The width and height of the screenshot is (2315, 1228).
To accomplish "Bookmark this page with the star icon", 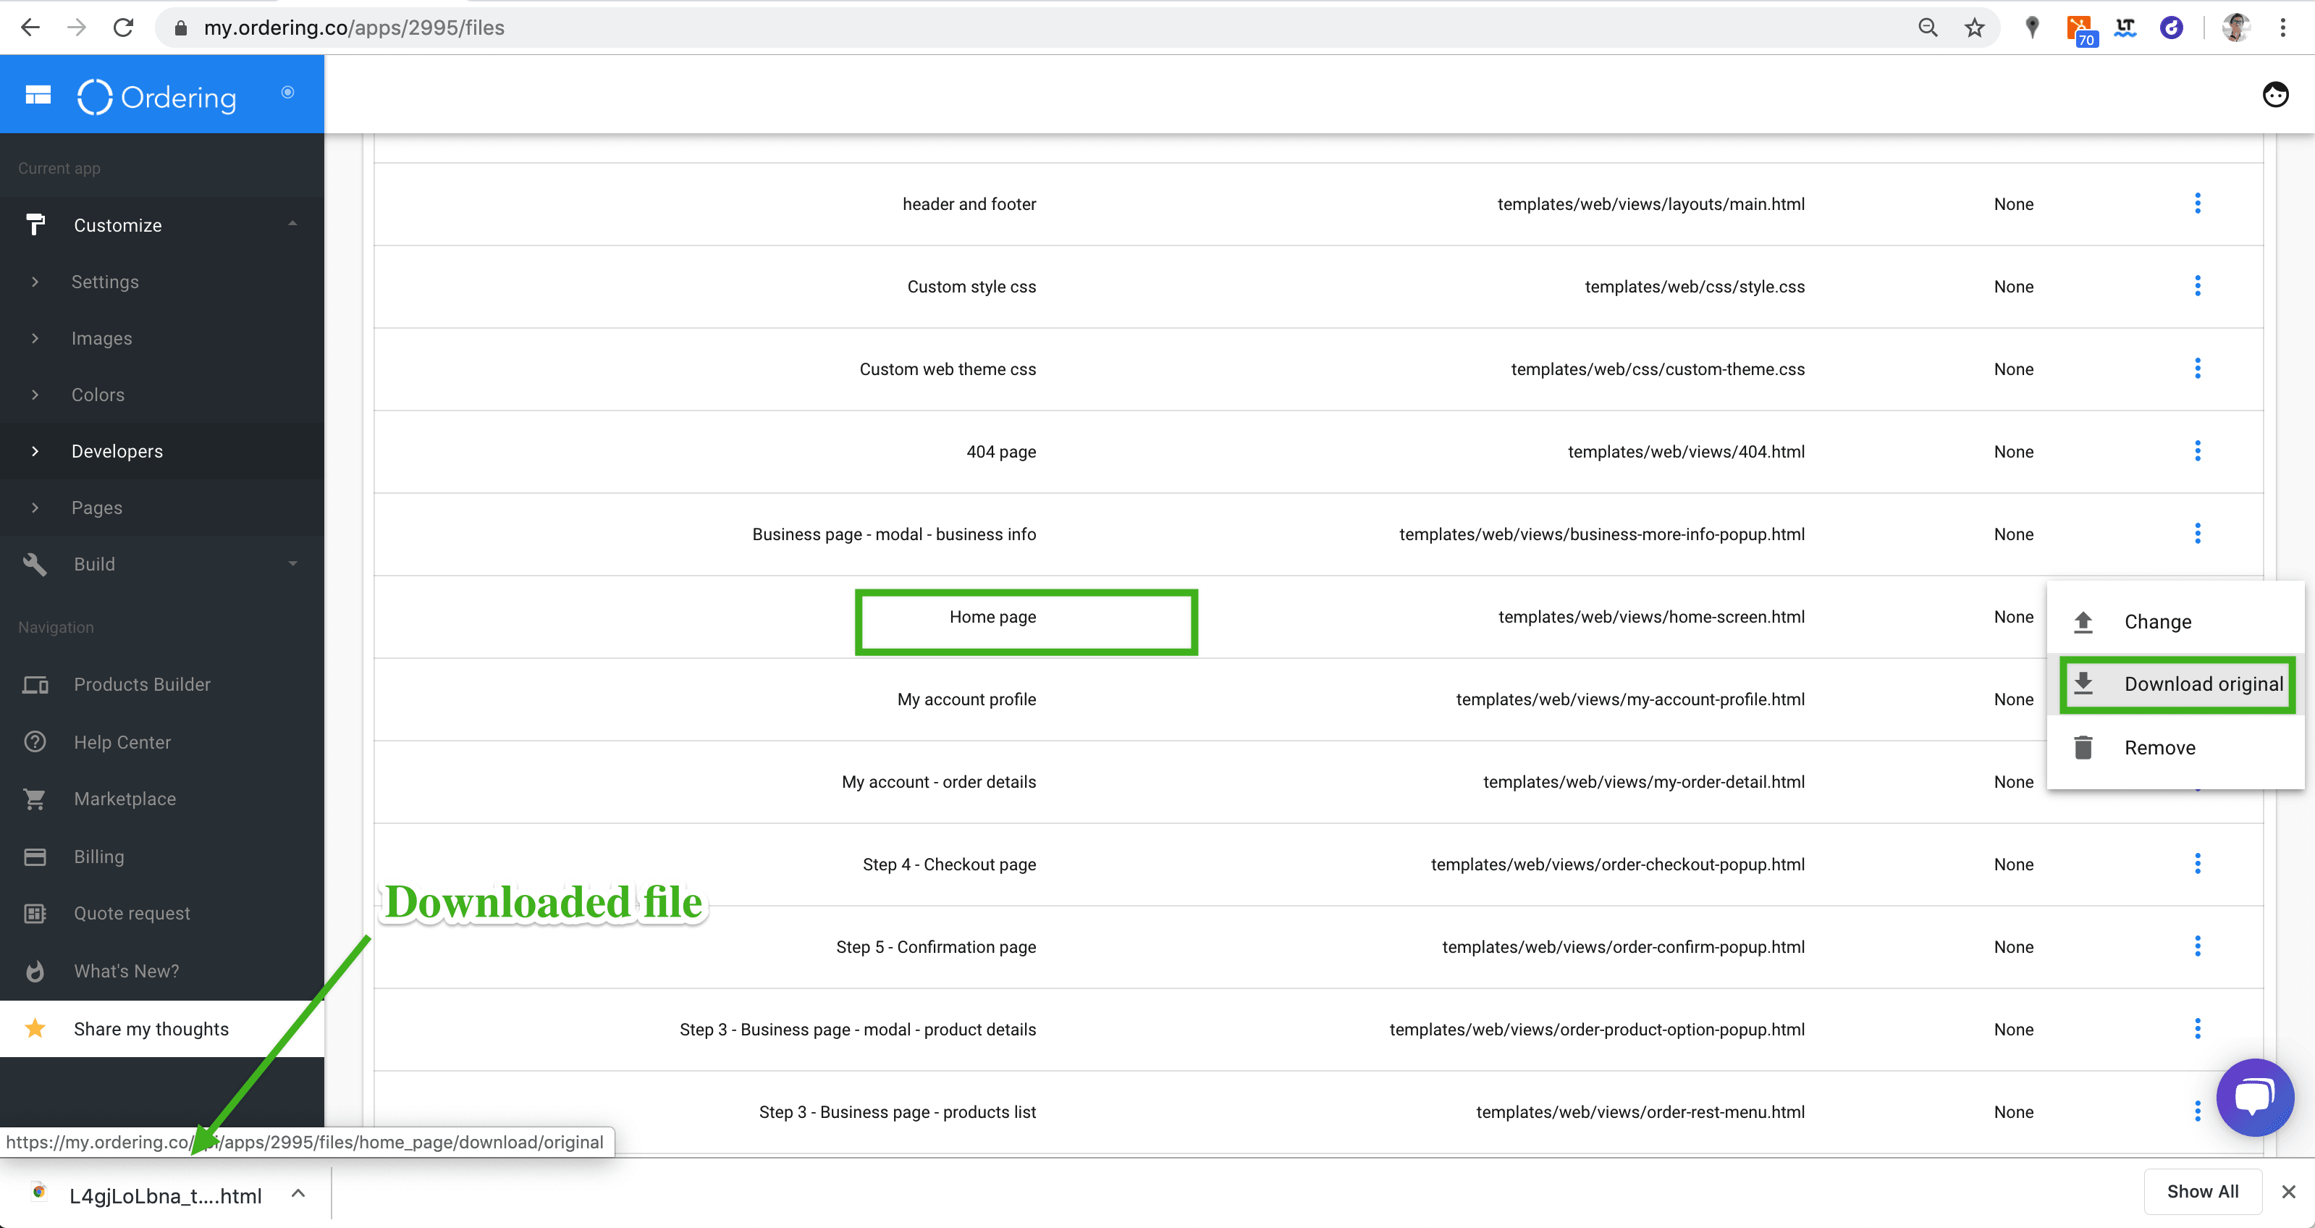I will [x=1973, y=28].
